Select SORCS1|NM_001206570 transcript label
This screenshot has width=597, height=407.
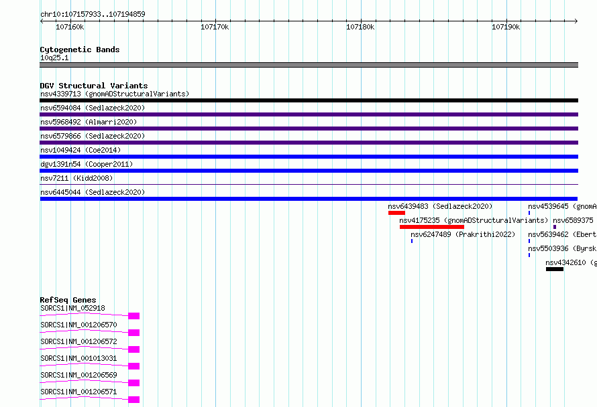(x=78, y=325)
